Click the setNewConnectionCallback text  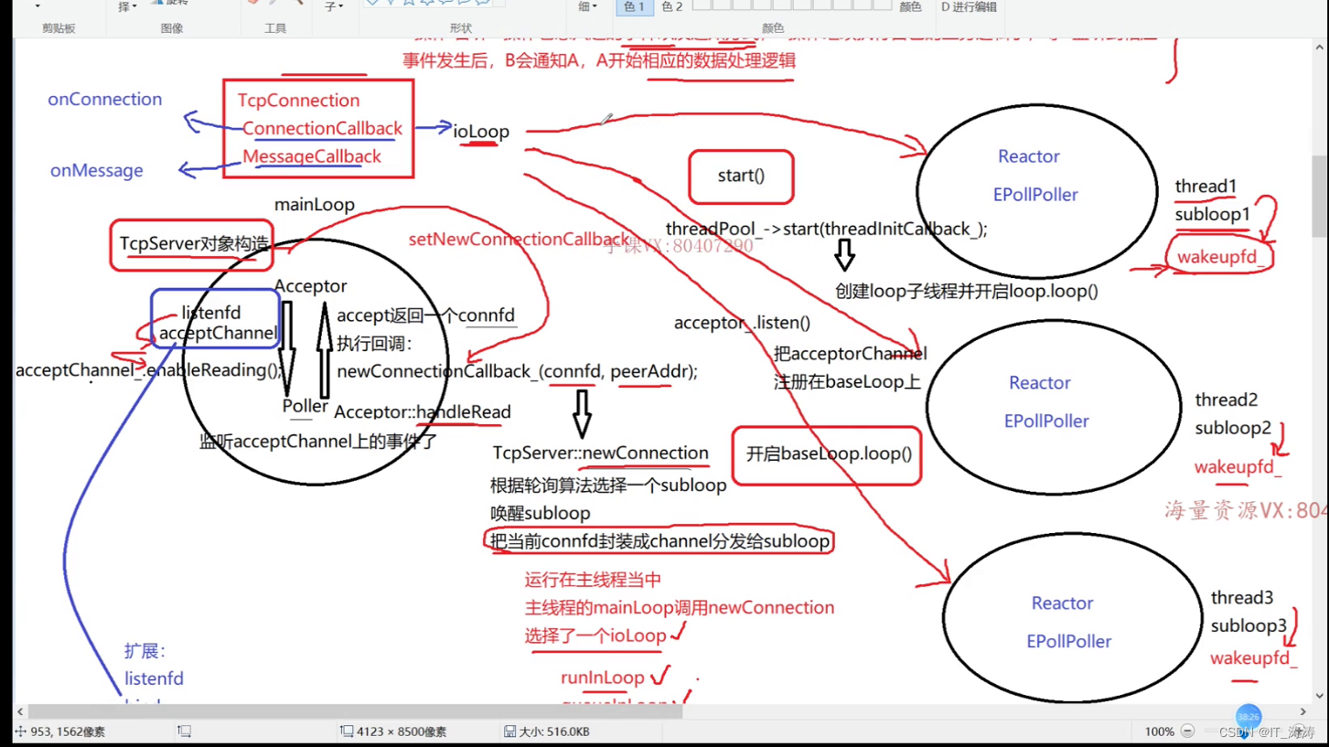pos(519,240)
